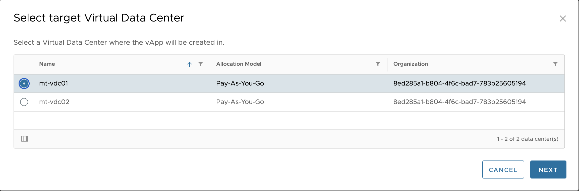579x191 pixels.
Task: Open the Organization column filter icon
Action: [555, 64]
